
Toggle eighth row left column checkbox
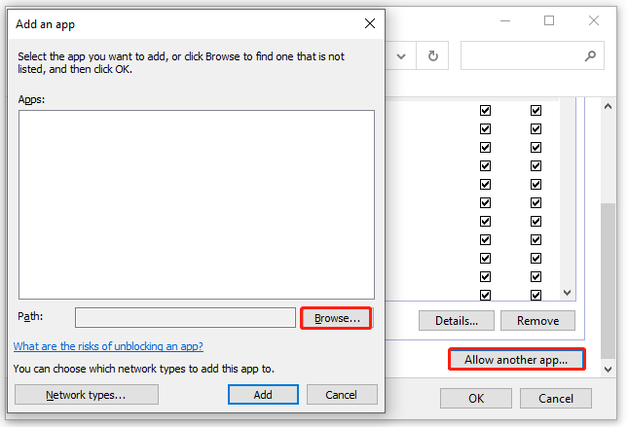pyautogui.click(x=485, y=239)
